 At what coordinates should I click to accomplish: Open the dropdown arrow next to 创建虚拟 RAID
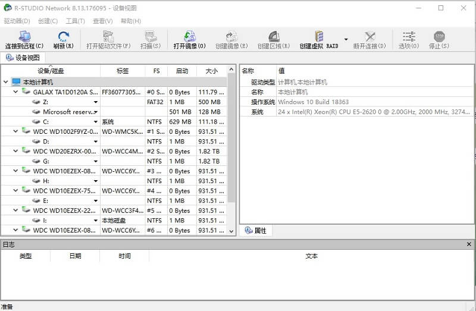pyautogui.click(x=346, y=39)
